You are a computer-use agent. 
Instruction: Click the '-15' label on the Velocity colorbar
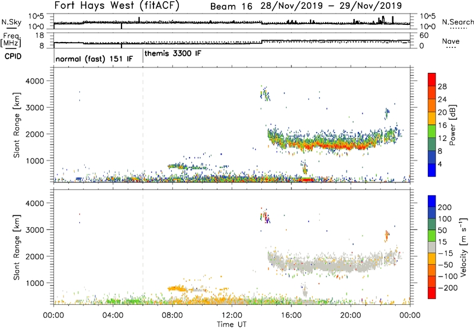point(446,253)
